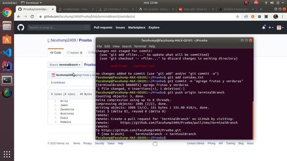Screen dimensions: 287x161
Task: Click the blue extension icon next to star
Action: tap(246, 17)
